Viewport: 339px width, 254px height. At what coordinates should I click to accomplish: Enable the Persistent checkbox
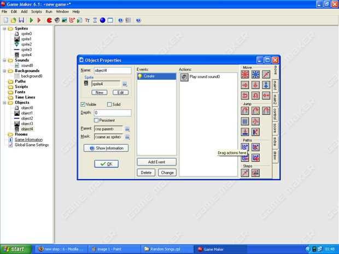96,120
